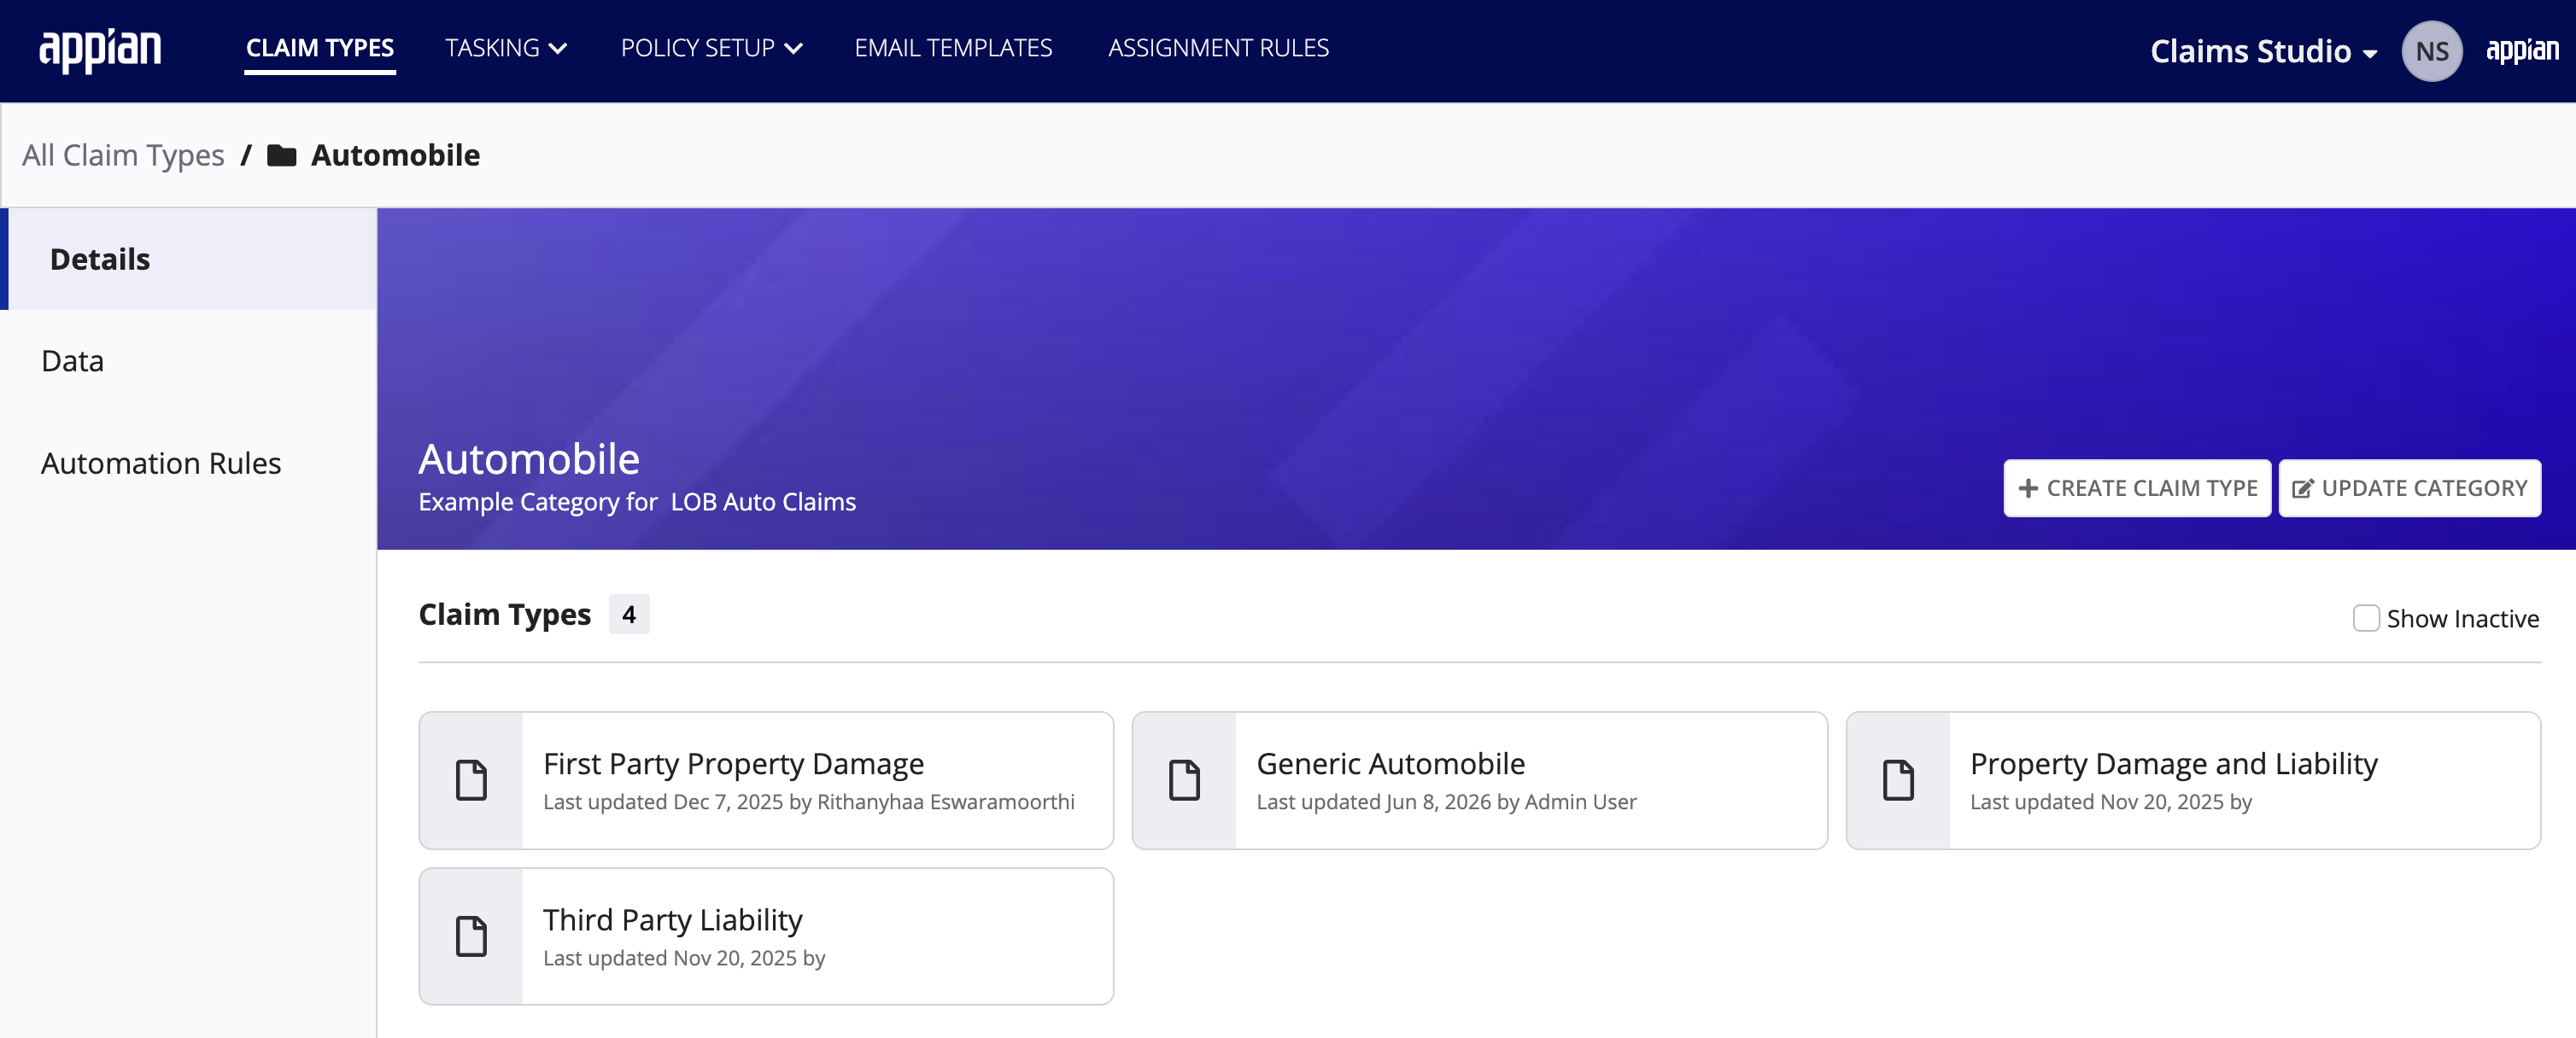Click the plus icon on Create Claim Type
The width and height of the screenshot is (2576, 1038).
(x=2027, y=488)
